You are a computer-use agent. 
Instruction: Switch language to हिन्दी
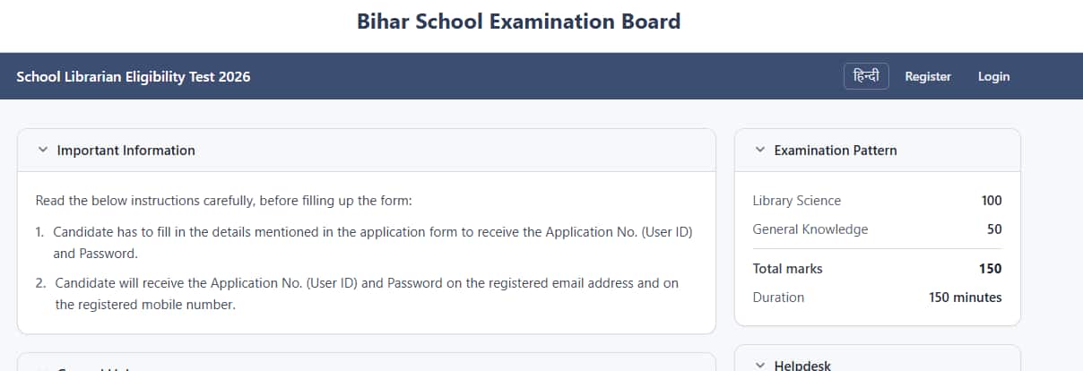pos(866,76)
